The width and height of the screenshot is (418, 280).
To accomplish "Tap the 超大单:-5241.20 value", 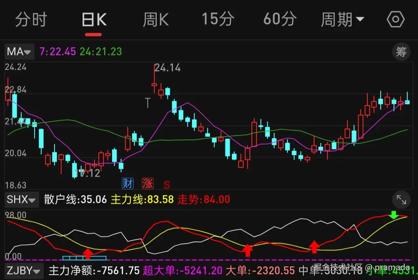I will pyautogui.click(x=182, y=271).
